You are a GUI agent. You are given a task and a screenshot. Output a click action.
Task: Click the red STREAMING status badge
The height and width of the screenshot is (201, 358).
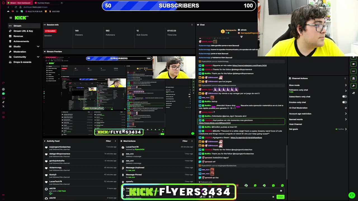click(50, 31)
